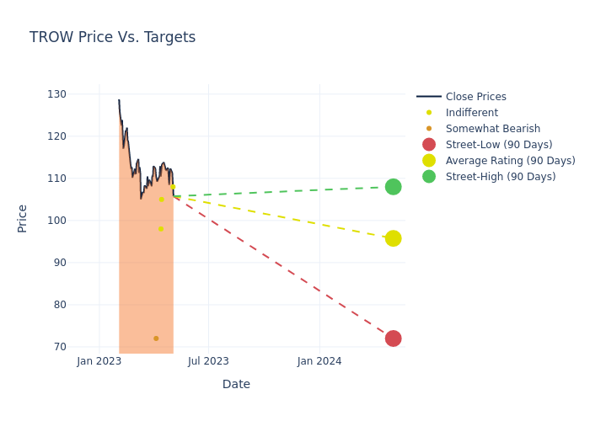This screenshot has width=590, height=421.
Task: Click the large yellow Average Rating point on chart
Action: coord(393,238)
